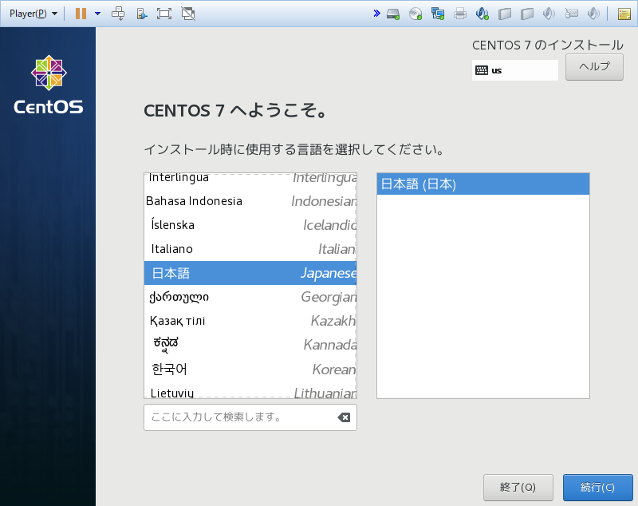Open the us keyboard layout indicator
The width and height of the screenshot is (638, 506).
tap(514, 70)
